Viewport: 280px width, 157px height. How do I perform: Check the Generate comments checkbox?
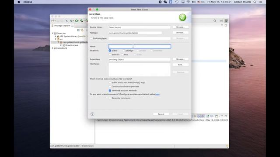[110, 98]
